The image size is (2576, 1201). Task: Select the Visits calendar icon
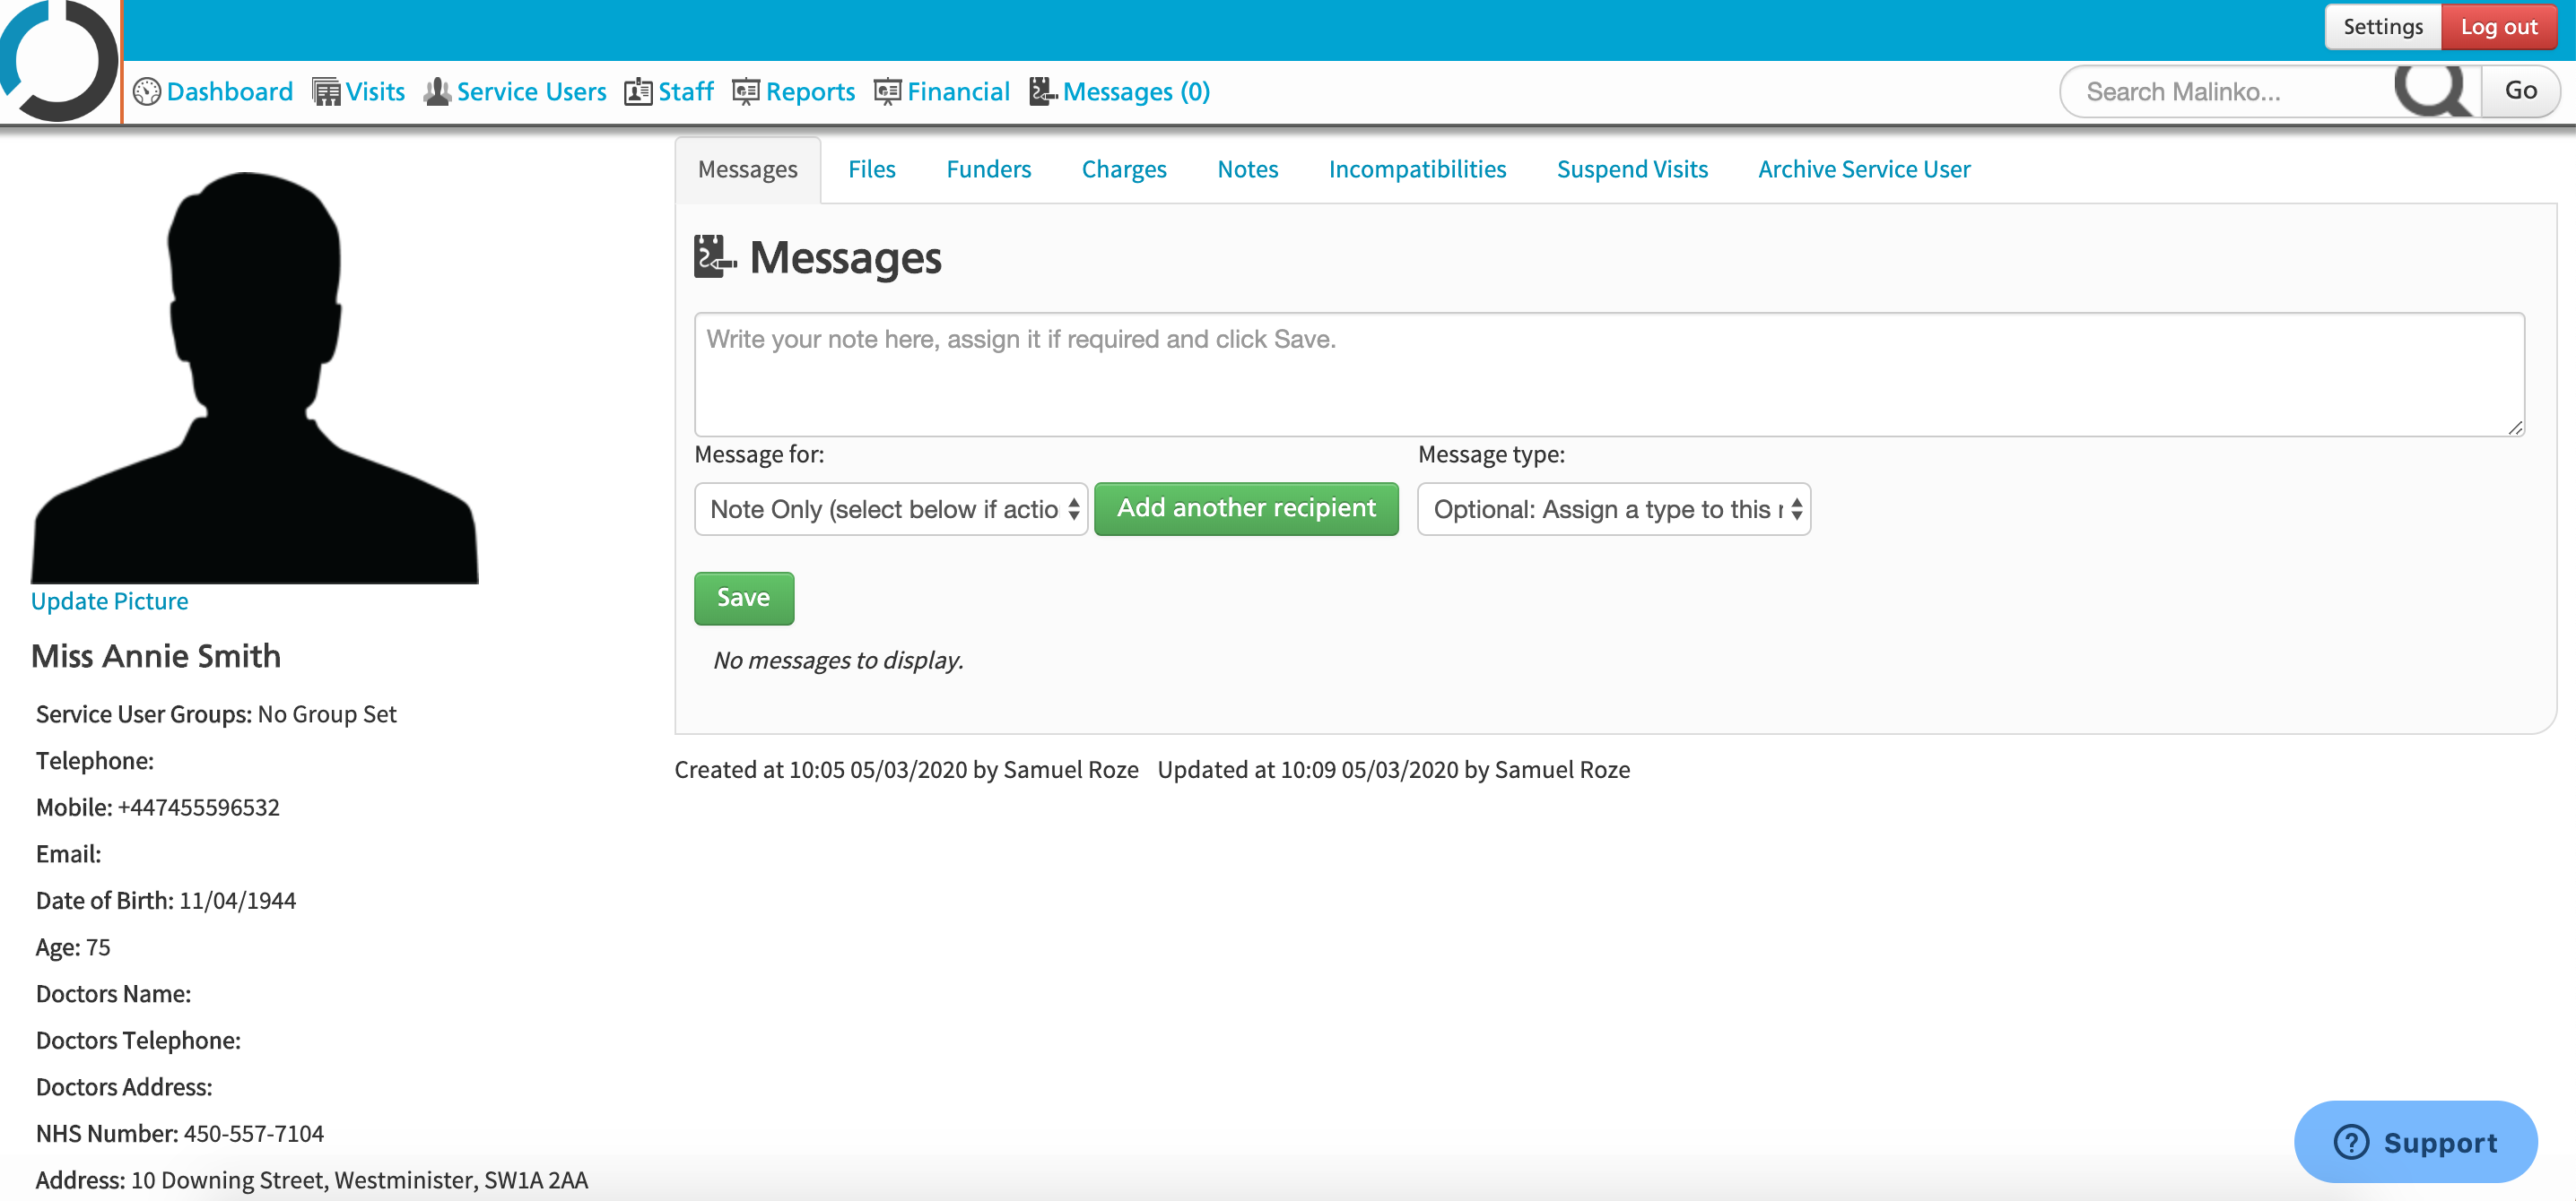(x=325, y=91)
